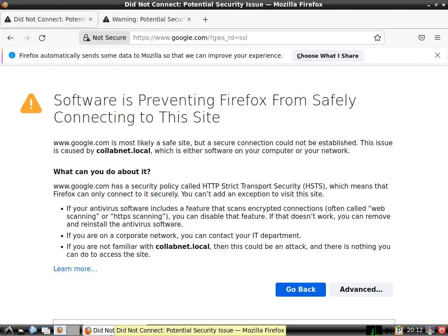Click the red power button in taskbar
This screenshot has height=336, width=448.
pyautogui.click(x=442, y=331)
